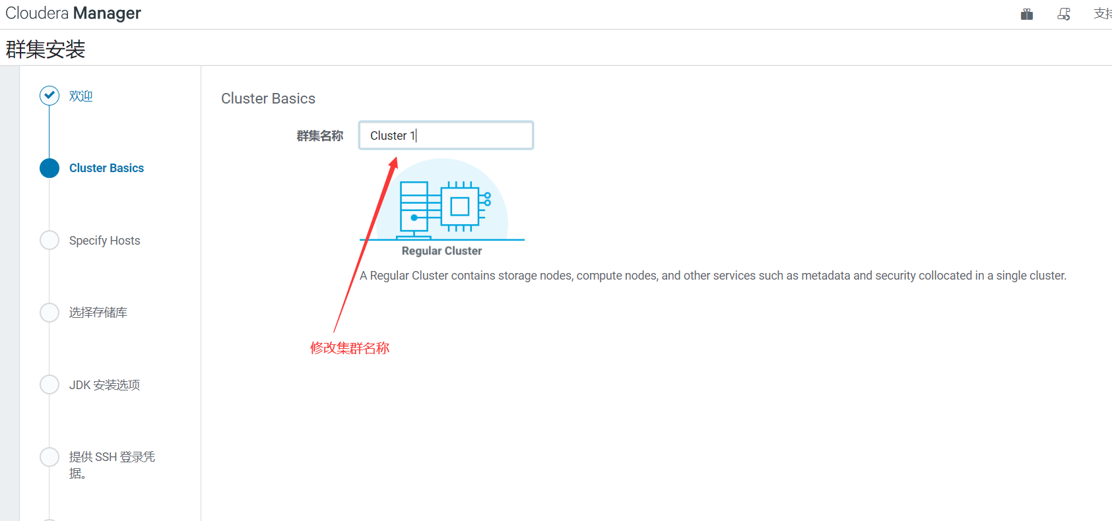Click the 群集名称 input field
Image resolution: width=1112 pixels, height=521 pixels.
446,135
